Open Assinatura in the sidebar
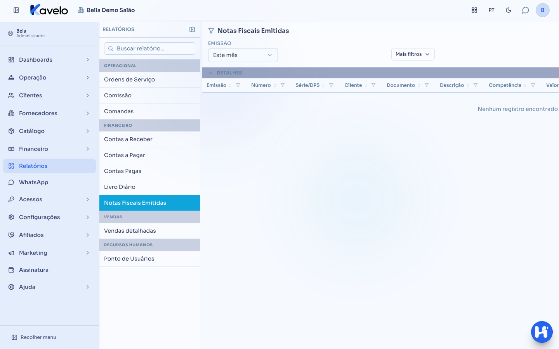The width and height of the screenshot is (559, 349). pos(49,270)
